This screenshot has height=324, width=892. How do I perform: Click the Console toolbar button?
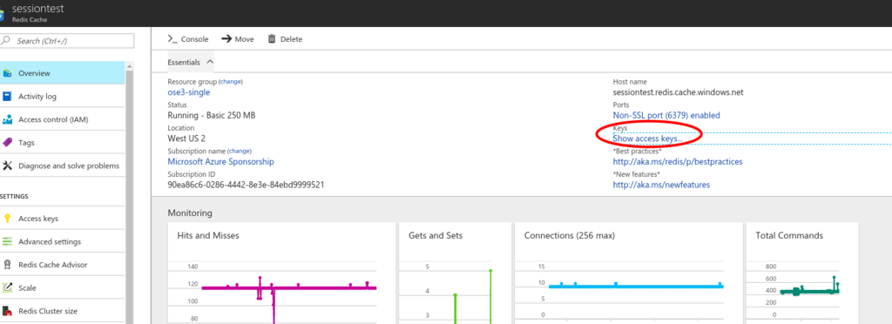pos(188,39)
